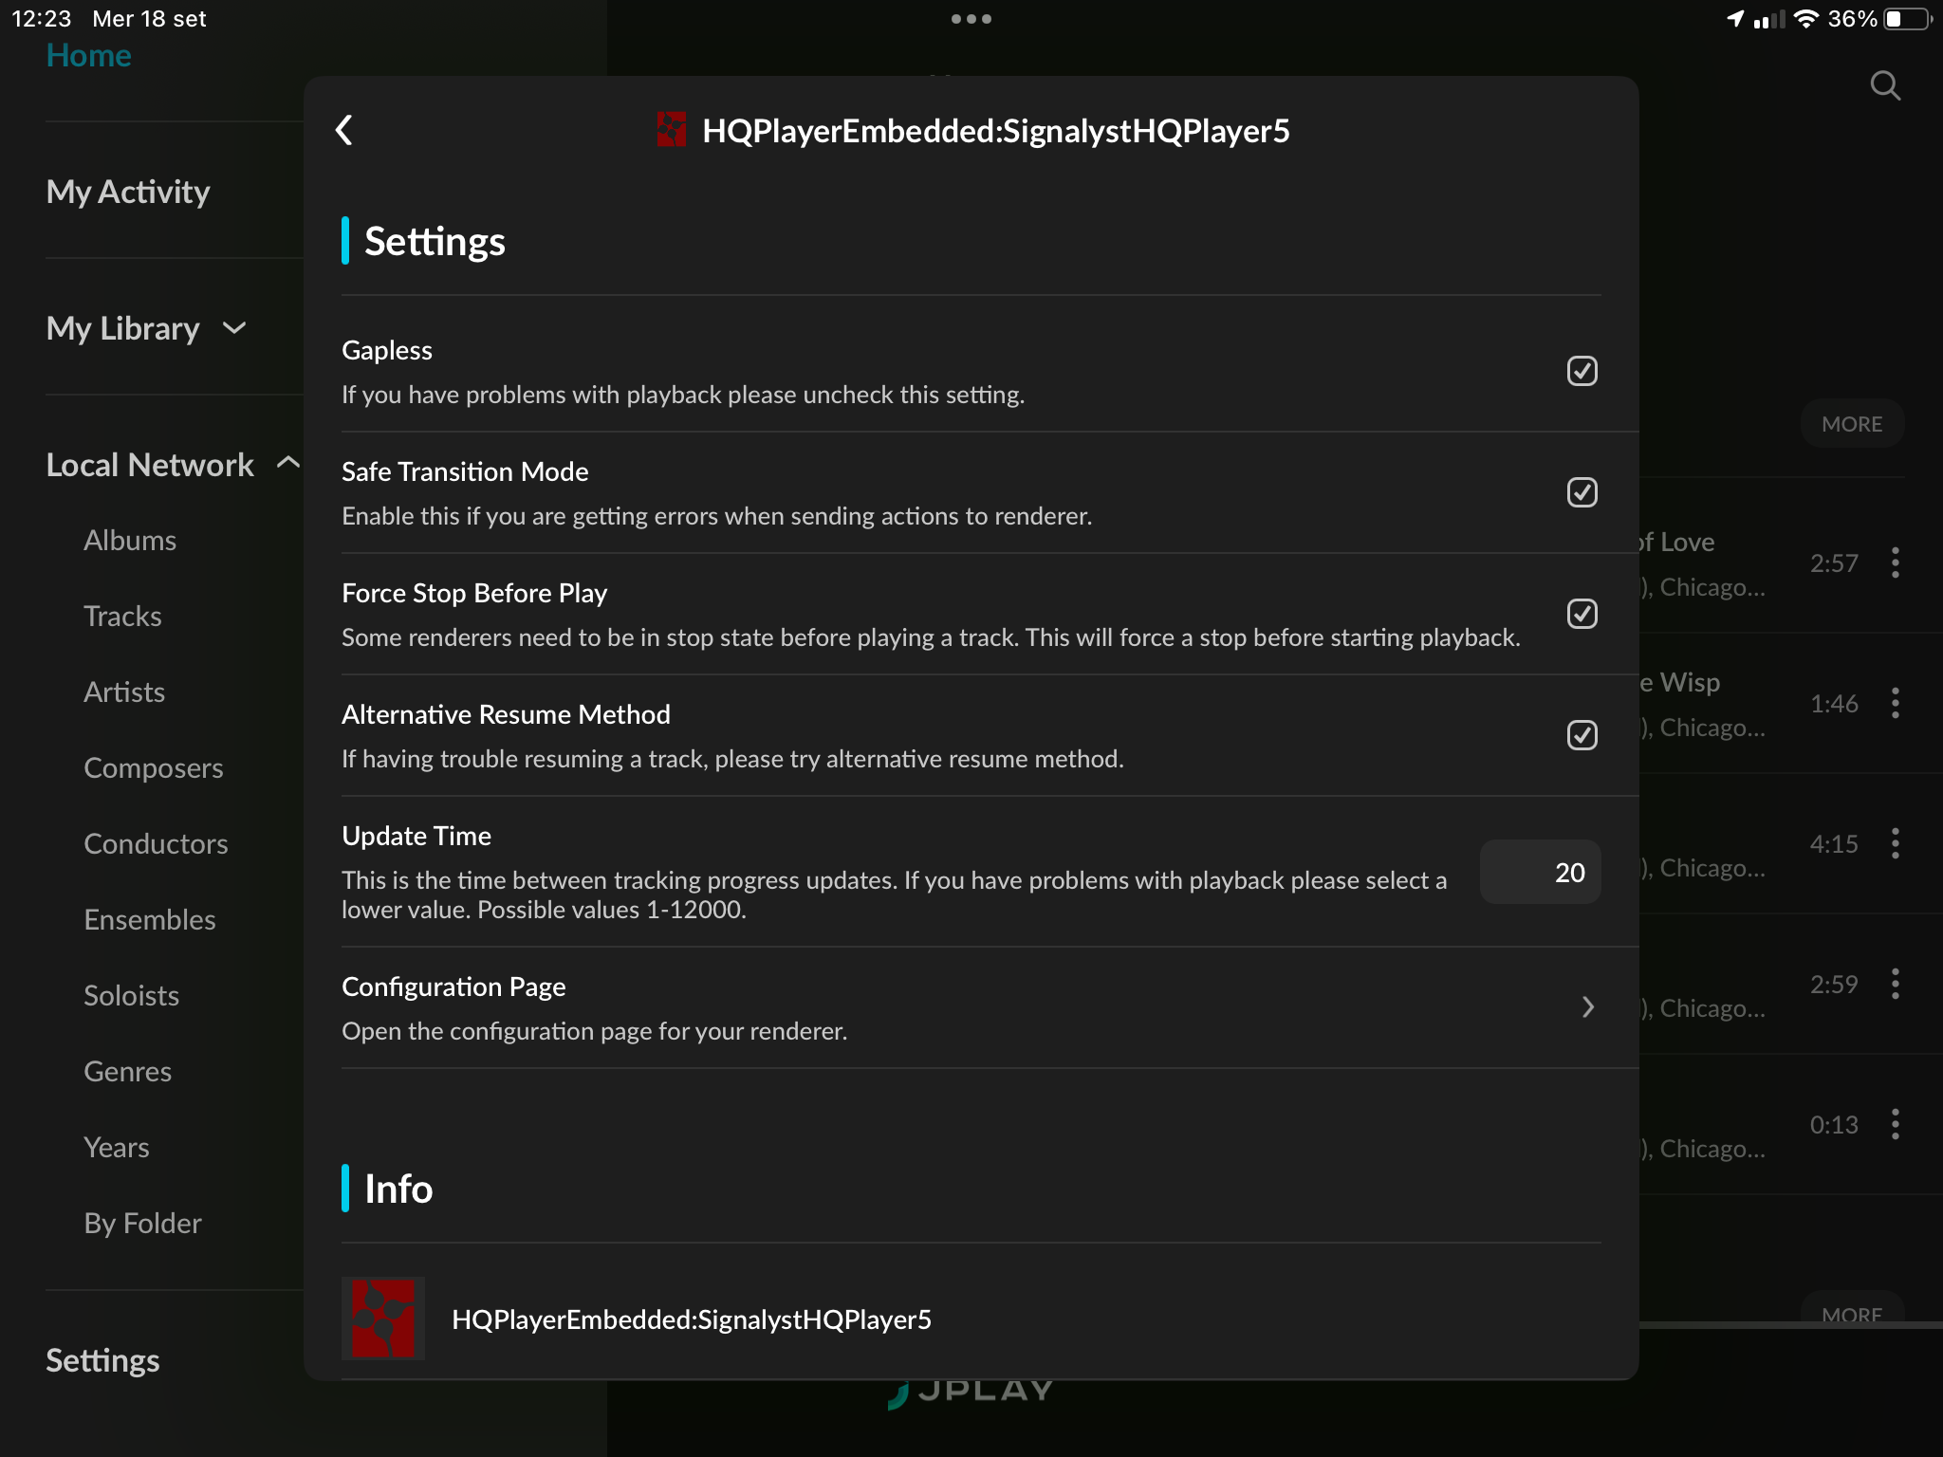This screenshot has width=1943, height=1457.
Task: Open options for the 1:46 track
Action: tap(1895, 703)
